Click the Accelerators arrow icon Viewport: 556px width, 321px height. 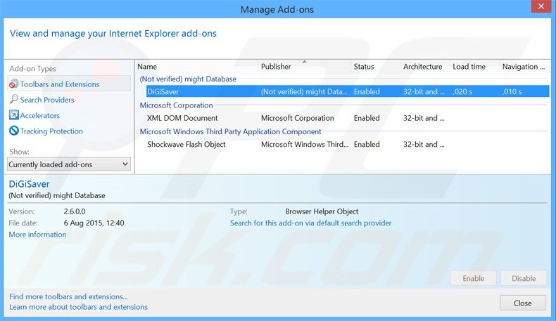14,115
